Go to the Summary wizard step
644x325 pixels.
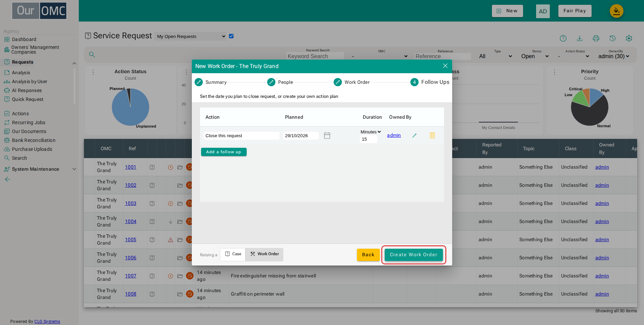[x=211, y=82]
